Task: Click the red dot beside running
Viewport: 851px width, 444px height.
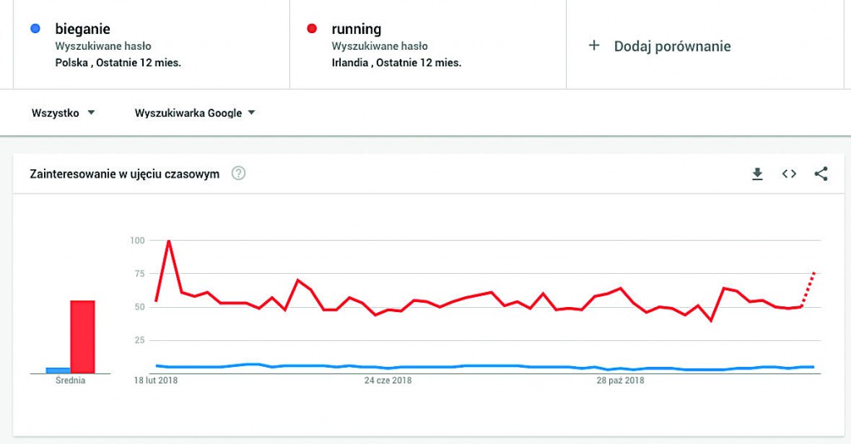Action: 312,29
